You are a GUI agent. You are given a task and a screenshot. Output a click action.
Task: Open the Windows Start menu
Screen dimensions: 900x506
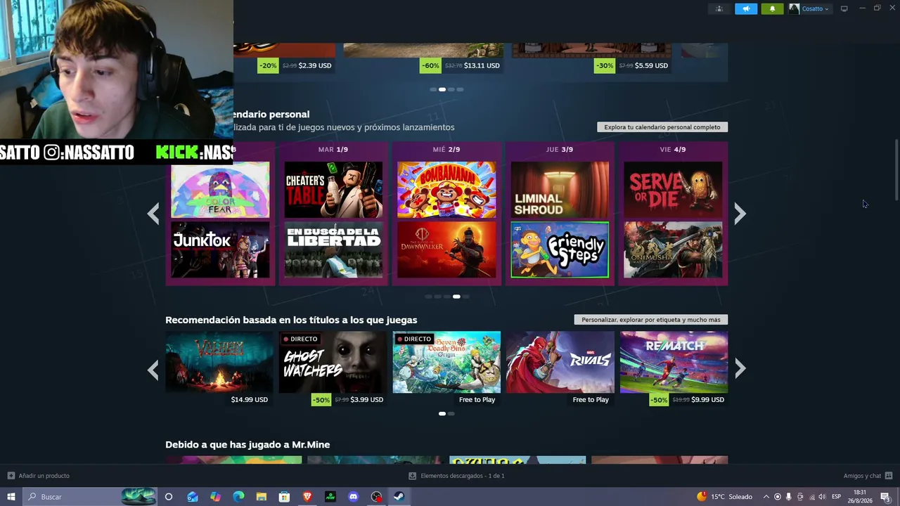point(11,497)
